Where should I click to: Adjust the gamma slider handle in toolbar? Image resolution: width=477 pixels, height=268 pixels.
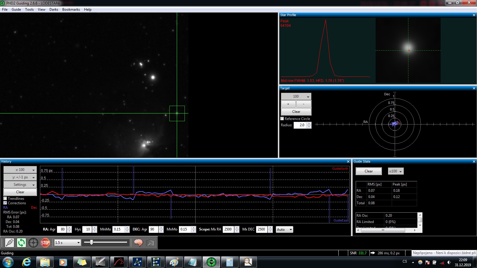pyautogui.click(x=92, y=242)
